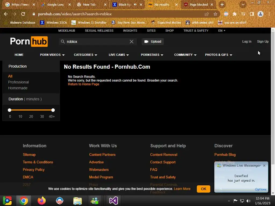
Task: Expand the Live Cams dropdown
Action: tap(119, 55)
